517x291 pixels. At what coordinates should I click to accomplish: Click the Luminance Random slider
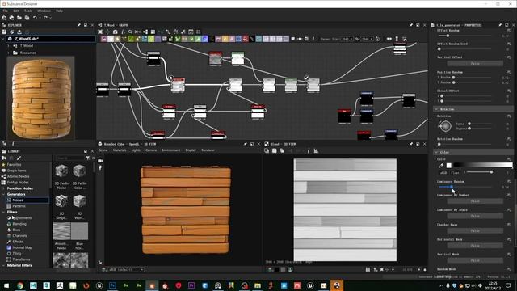point(465,187)
